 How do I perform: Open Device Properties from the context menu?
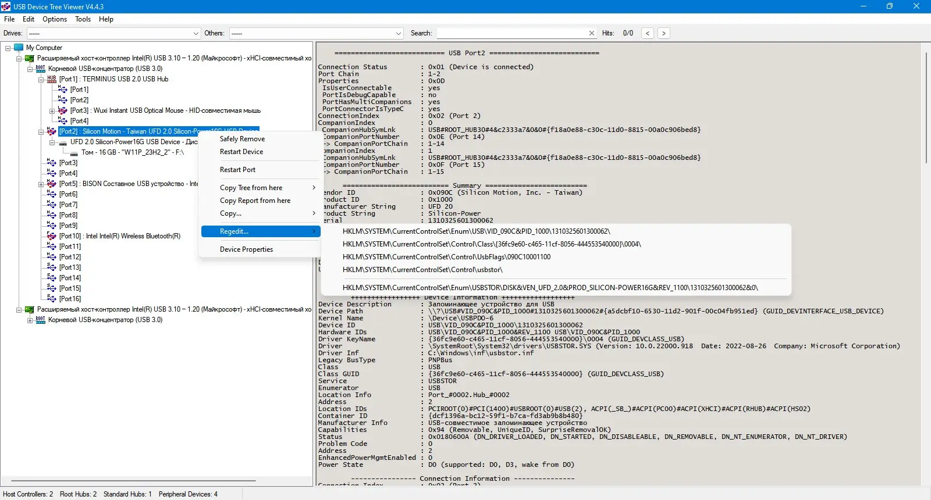pos(260,249)
